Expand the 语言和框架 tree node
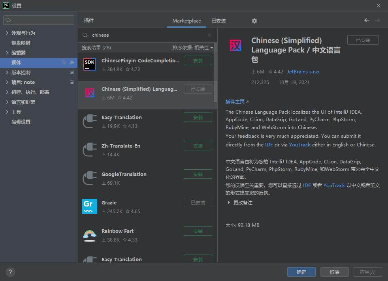This screenshot has width=388, height=281. tap(7, 102)
